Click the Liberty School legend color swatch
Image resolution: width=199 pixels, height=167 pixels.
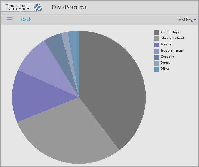pos(157,39)
